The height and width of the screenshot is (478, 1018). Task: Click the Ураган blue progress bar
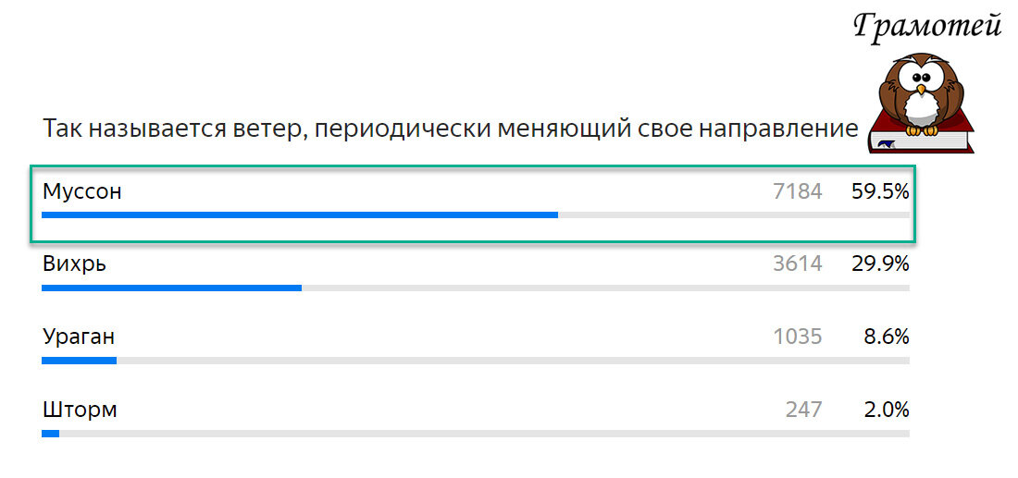pos(80,361)
